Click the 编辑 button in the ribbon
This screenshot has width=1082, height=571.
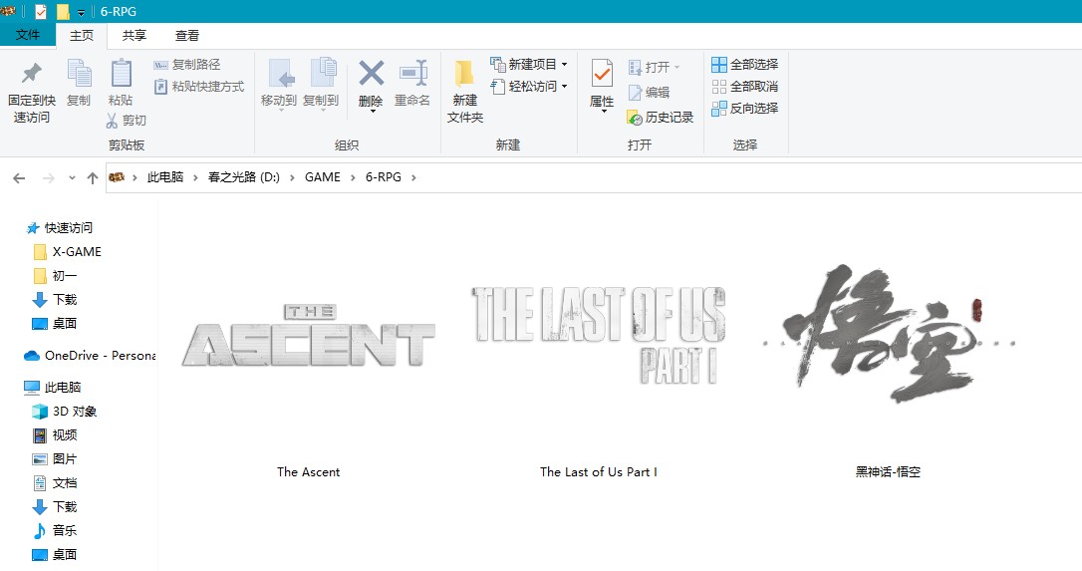tap(649, 92)
